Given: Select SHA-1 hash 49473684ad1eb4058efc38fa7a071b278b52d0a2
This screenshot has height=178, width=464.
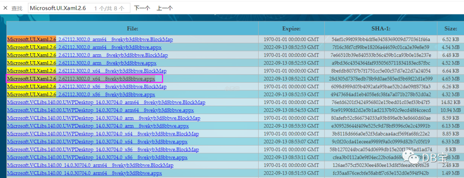Looking at the screenshot, I should point(381,95).
